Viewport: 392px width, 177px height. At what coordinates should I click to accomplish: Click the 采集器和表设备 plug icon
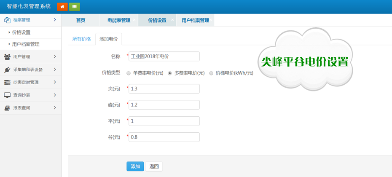click(x=7, y=70)
